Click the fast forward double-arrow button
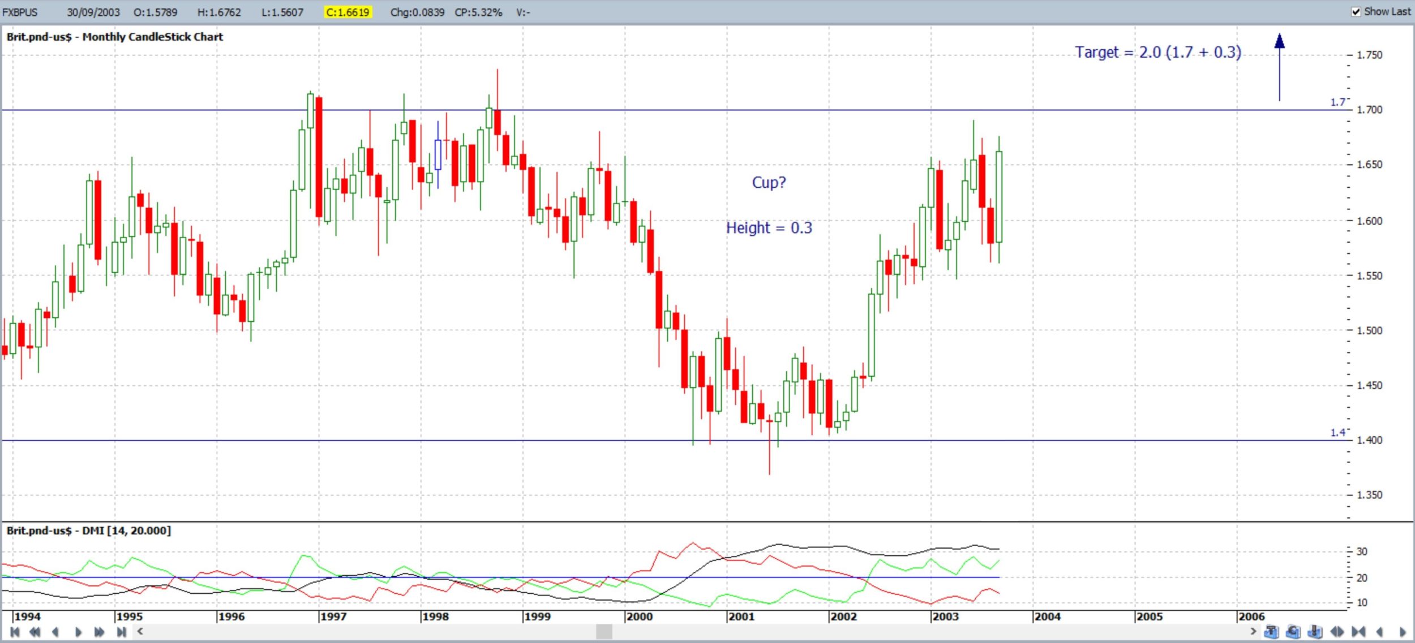Screen dimensions: 1415x643 coord(100,632)
